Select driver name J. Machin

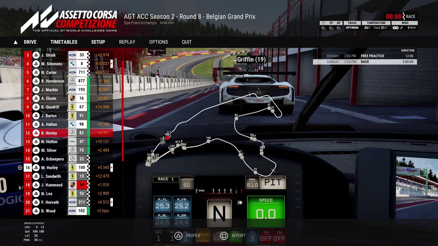49,90
